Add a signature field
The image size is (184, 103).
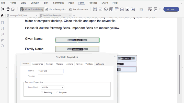133,9
